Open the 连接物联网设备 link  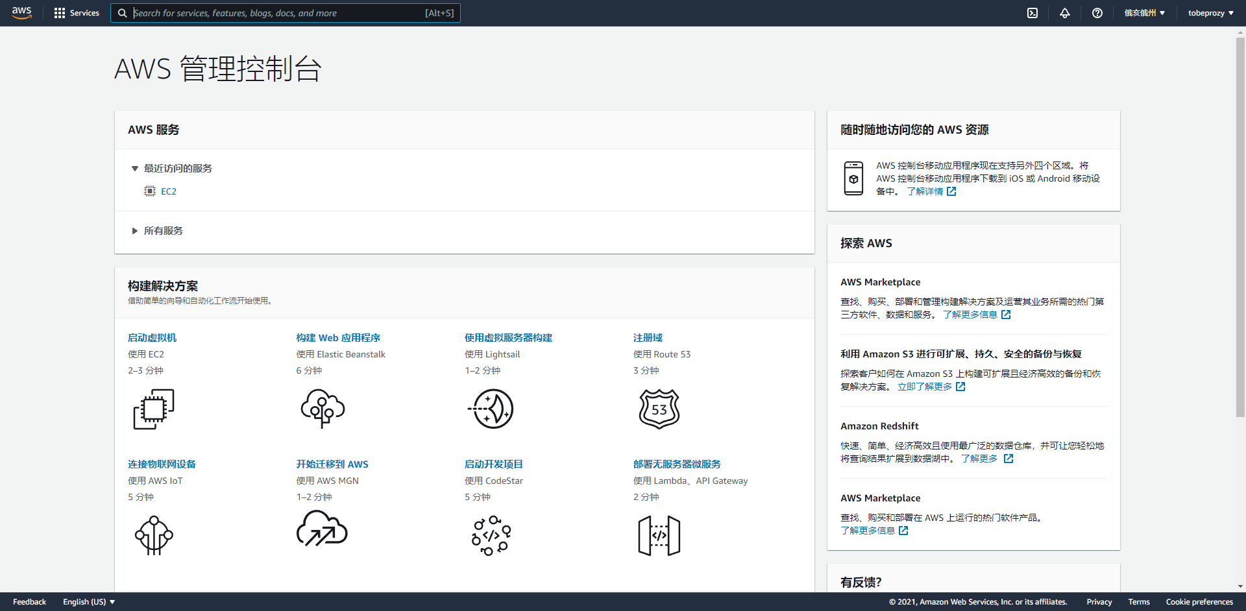(162, 464)
